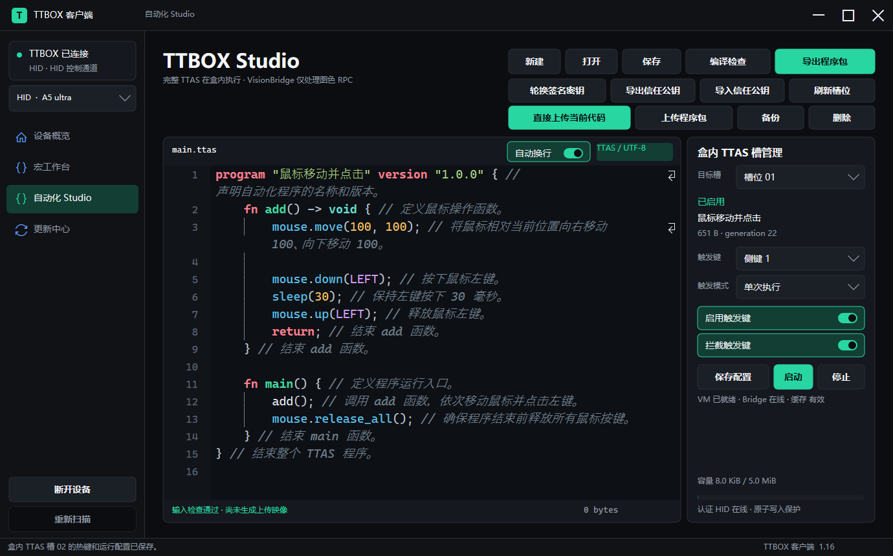Click the 打开 button
The height and width of the screenshot is (556, 893).
point(591,61)
